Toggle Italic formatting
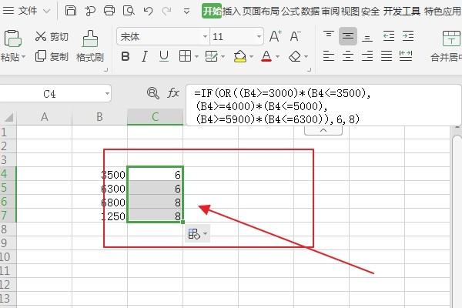This screenshot has height=308, width=462. click(145, 56)
